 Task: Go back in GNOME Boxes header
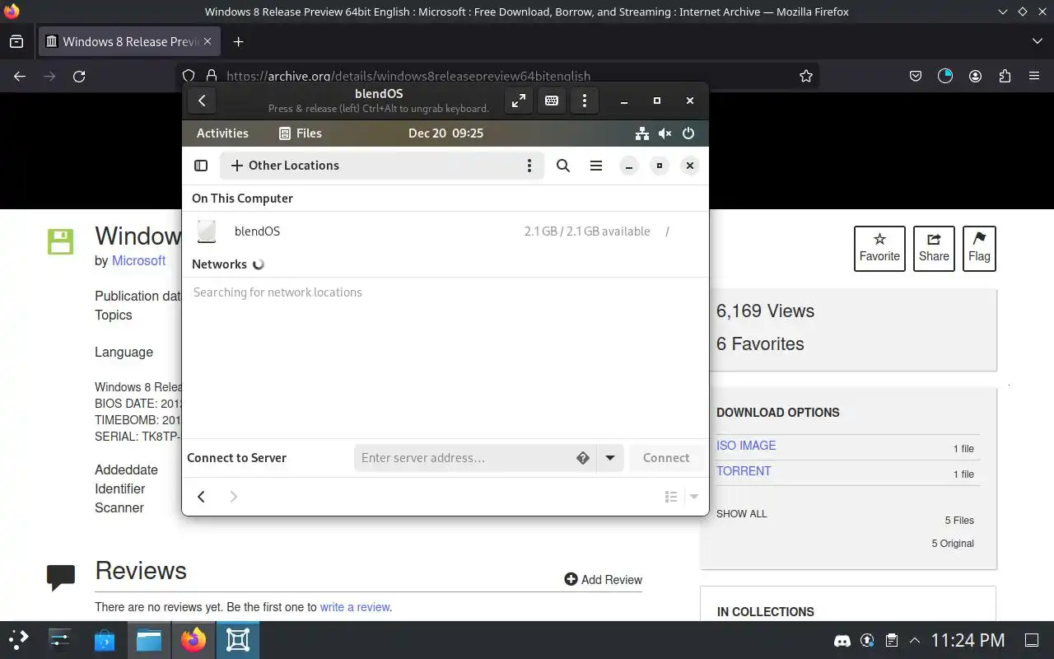[202, 100]
